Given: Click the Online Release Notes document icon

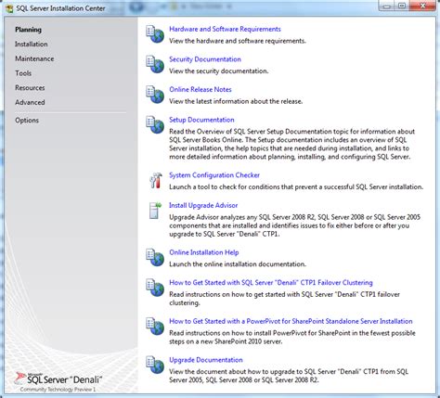Looking at the screenshot, I should coord(155,95).
